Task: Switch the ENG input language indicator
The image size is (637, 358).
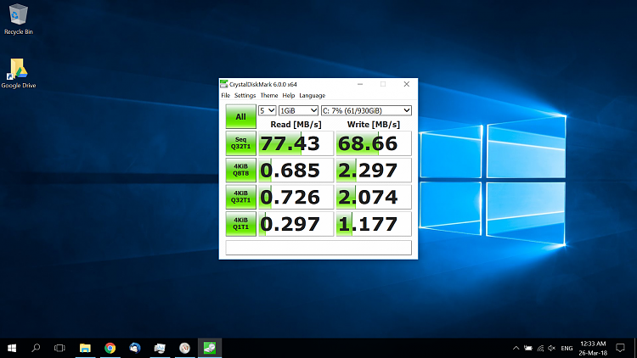Action: coord(567,348)
